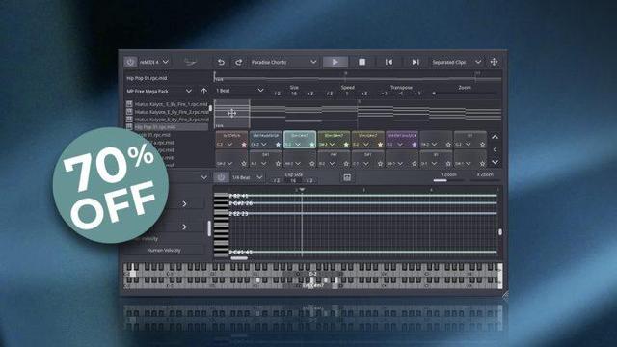The image size is (617, 347).
Task: Click the Y Zoom slider
Action: 448,180
